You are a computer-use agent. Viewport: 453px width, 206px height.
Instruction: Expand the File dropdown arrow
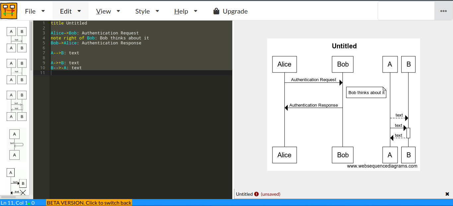pyautogui.click(x=43, y=11)
